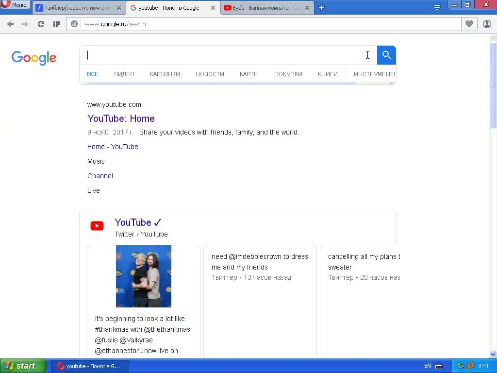Screen dimensions: 497x373
Task: Click the magnifier tray icon
Action: pos(470,366)
